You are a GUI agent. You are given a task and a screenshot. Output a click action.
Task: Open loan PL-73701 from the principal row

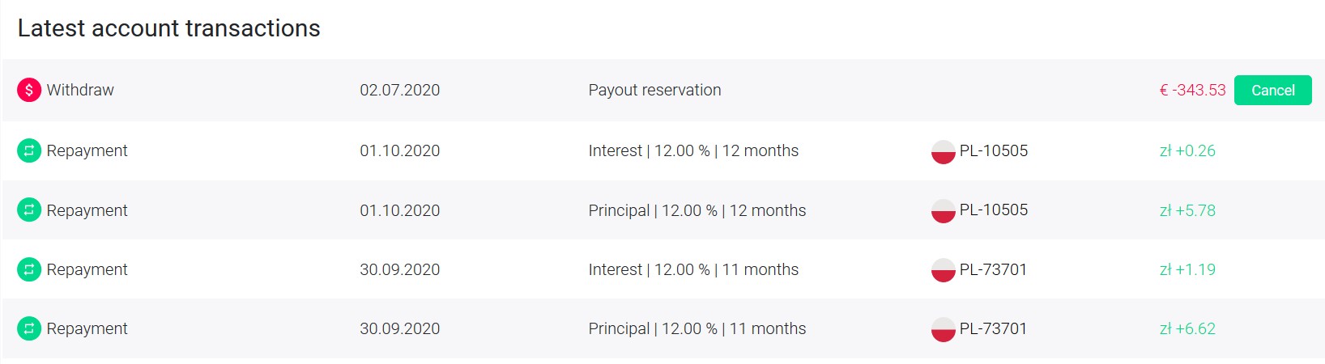(993, 328)
